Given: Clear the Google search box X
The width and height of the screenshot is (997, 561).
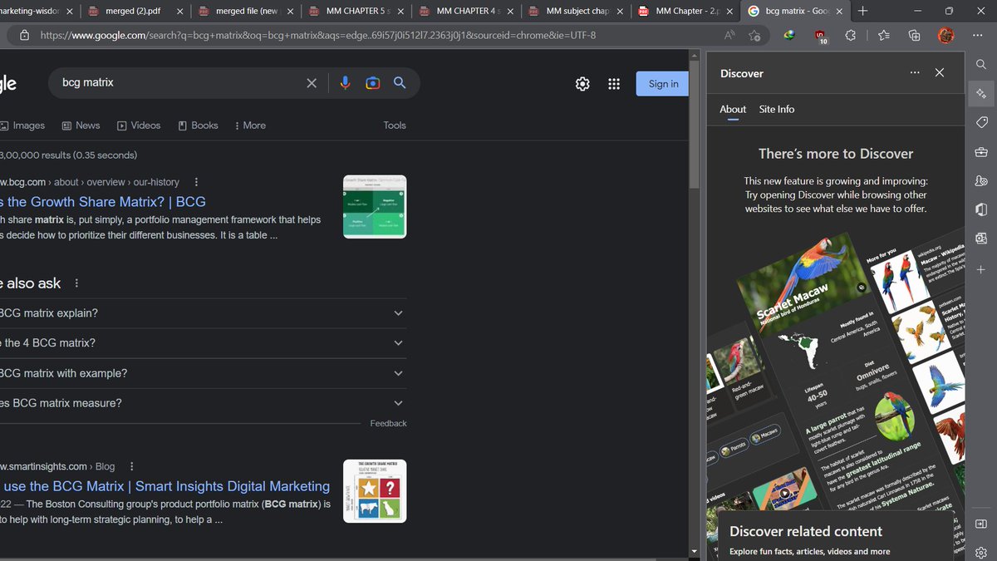Looking at the screenshot, I should 312,83.
